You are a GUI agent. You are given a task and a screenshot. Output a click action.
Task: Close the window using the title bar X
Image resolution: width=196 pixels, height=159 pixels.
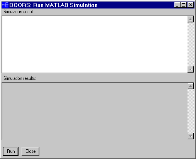coord(191,5)
